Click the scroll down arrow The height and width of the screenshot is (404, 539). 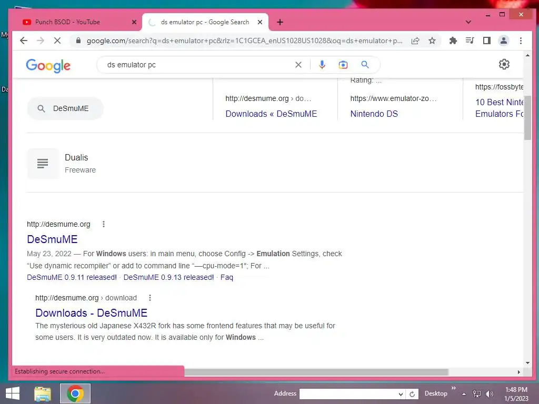[527, 363]
